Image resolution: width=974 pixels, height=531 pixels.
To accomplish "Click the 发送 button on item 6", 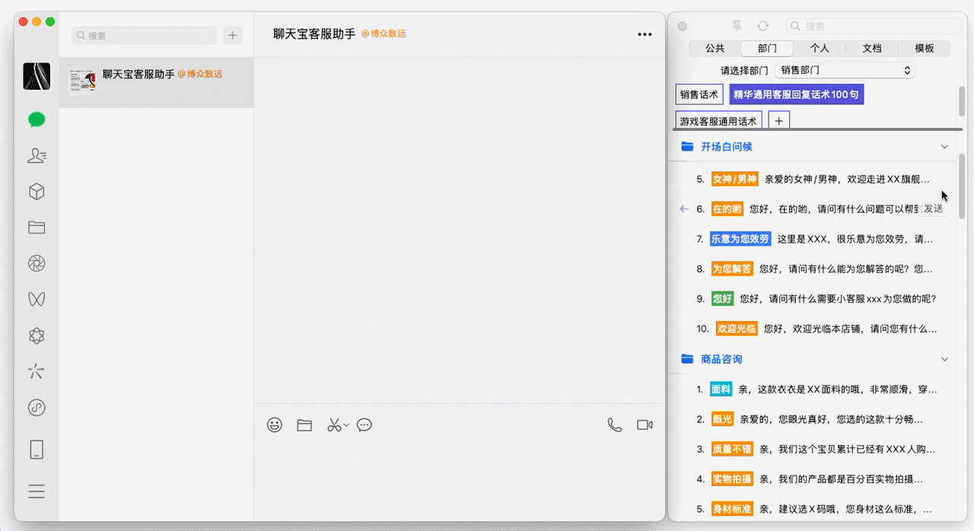I will point(933,208).
